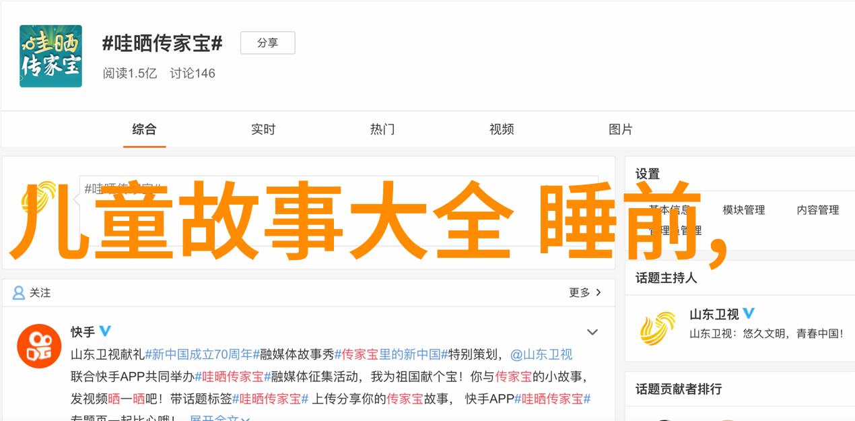This screenshot has width=855, height=421.
Task: Open the 热门 tab
Action: [x=382, y=129]
